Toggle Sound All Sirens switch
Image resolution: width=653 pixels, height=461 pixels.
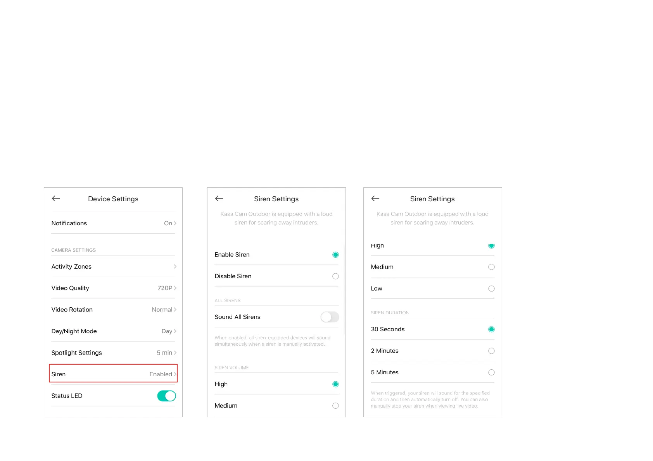(x=330, y=317)
